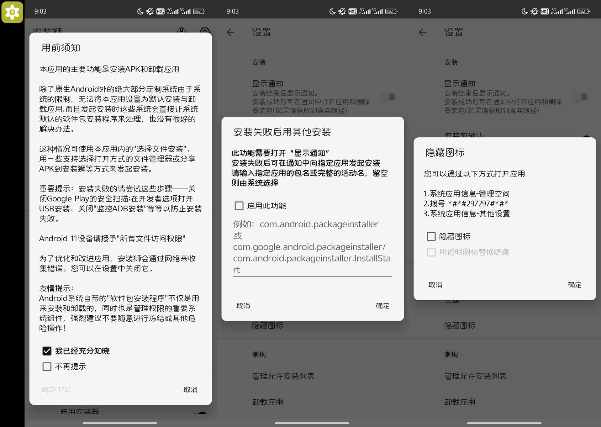Tap muted bell icon above 安装失败后用其他安装 screen
This screenshot has width=601, height=427.
342,11
